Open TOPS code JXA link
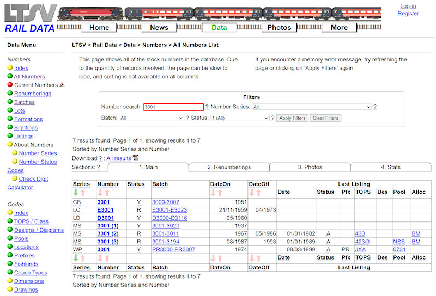 click(360, 249)
